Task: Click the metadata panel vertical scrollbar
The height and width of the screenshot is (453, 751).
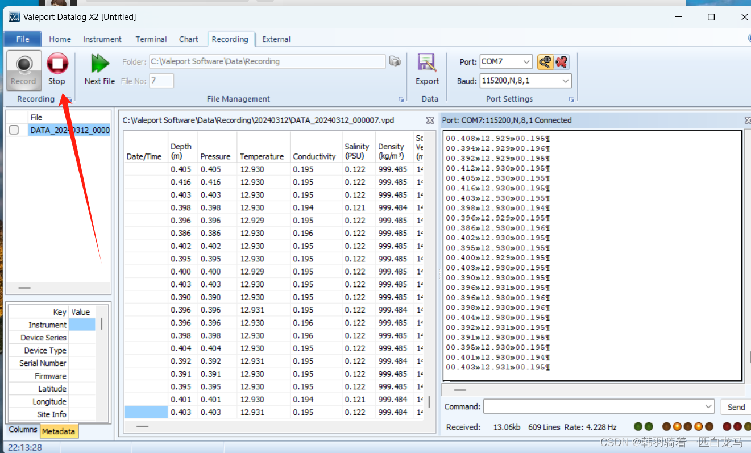Action: click(102, 324)
